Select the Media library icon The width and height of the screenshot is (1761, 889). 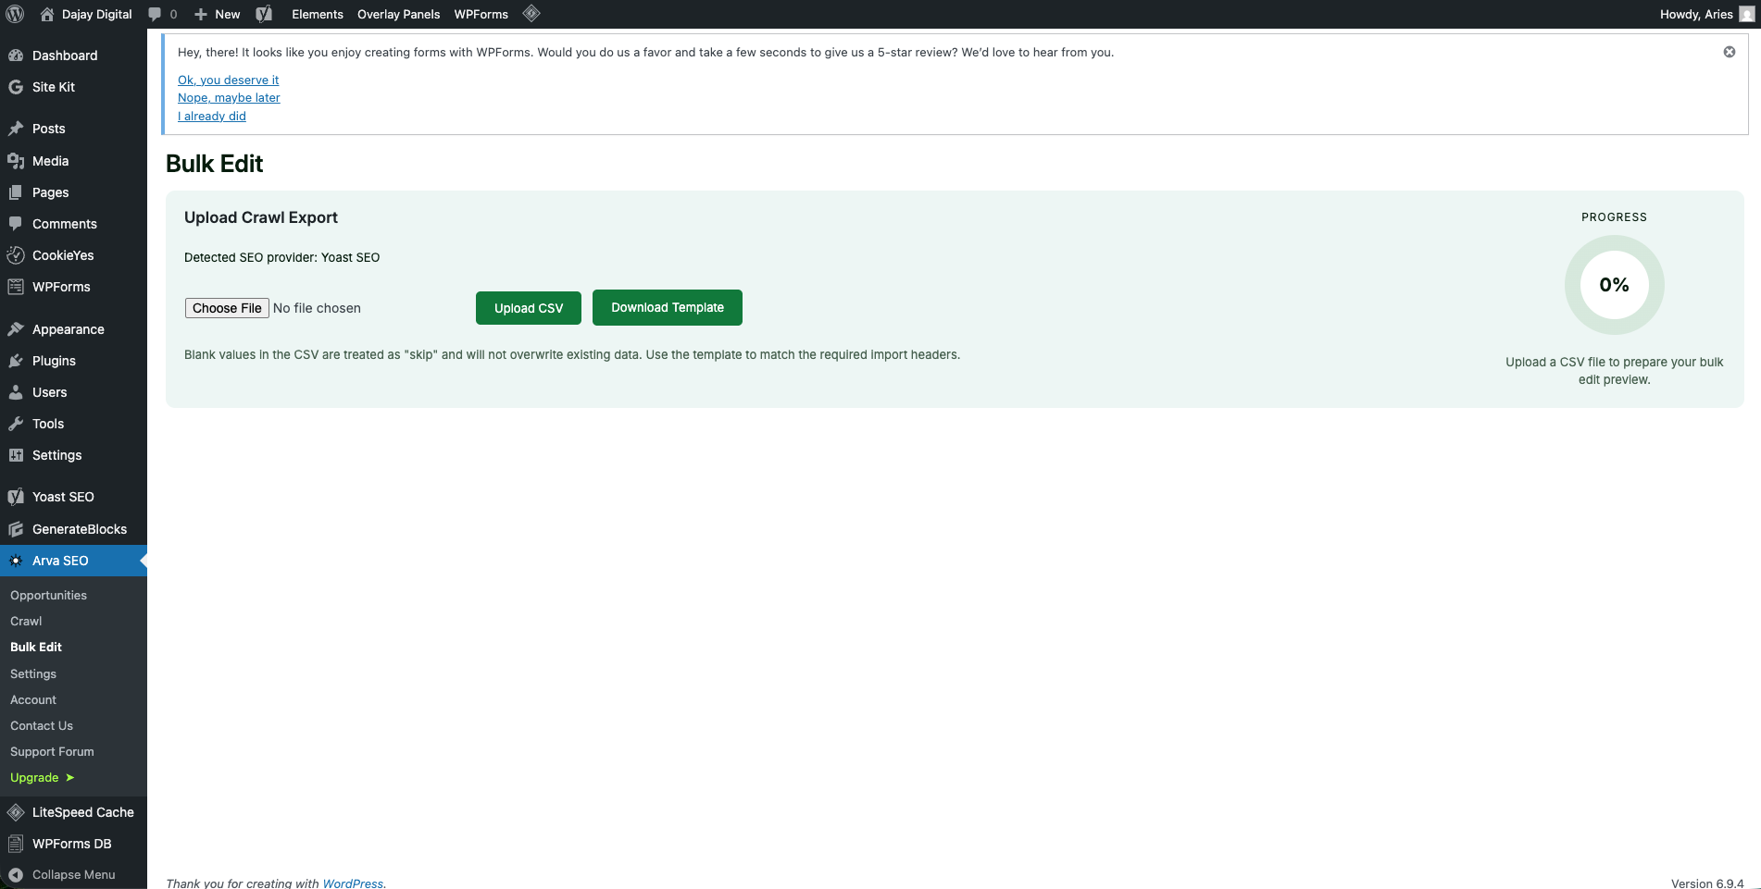coord(16,161)
